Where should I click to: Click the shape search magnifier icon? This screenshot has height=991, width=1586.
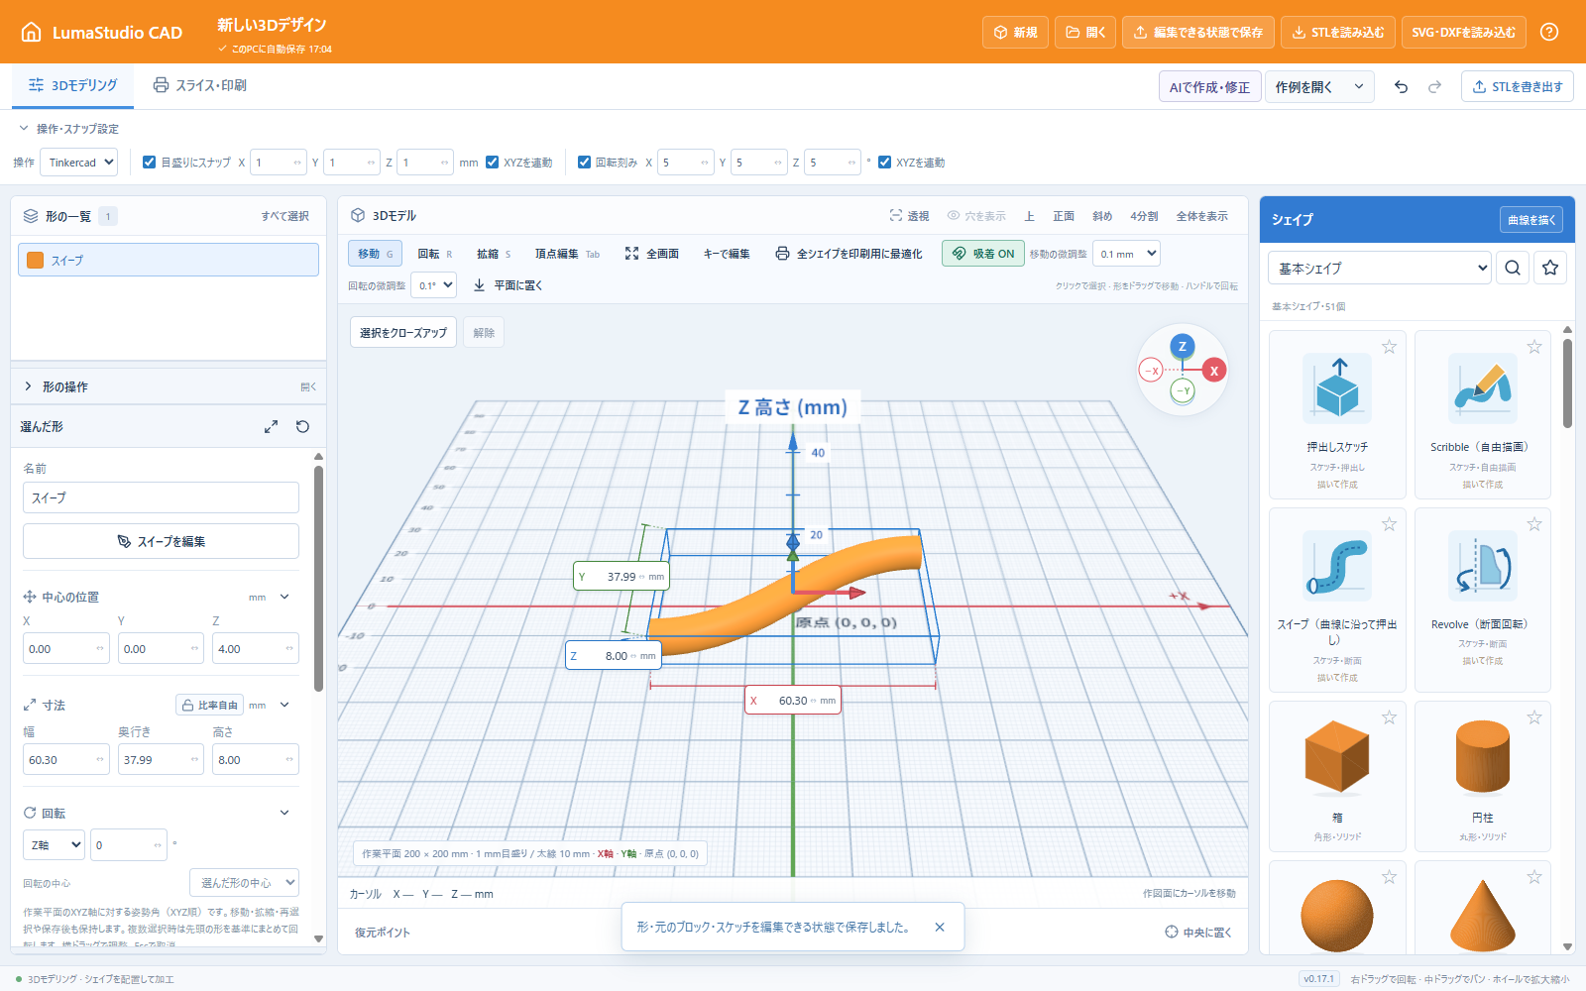point(1513,268)
